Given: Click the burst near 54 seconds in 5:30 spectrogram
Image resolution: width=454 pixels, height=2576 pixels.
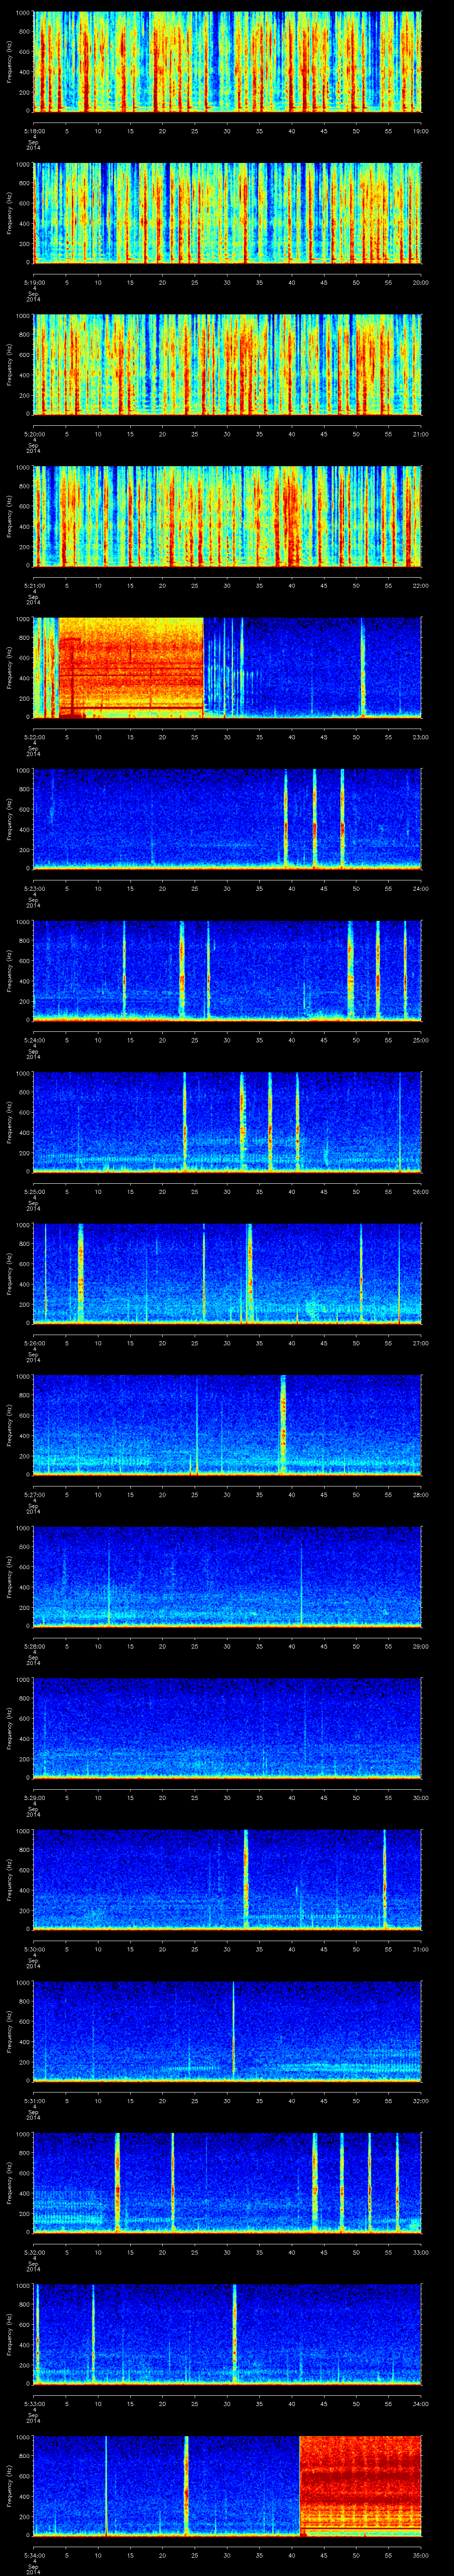Looking at the screenshot, I should (x=384, y=1880).
